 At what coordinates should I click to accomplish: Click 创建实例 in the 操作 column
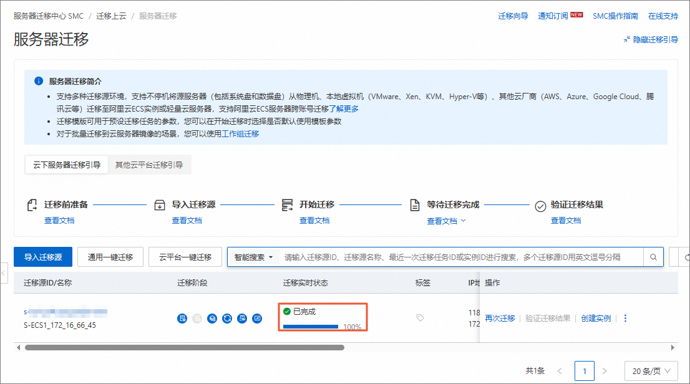[596, 318]
